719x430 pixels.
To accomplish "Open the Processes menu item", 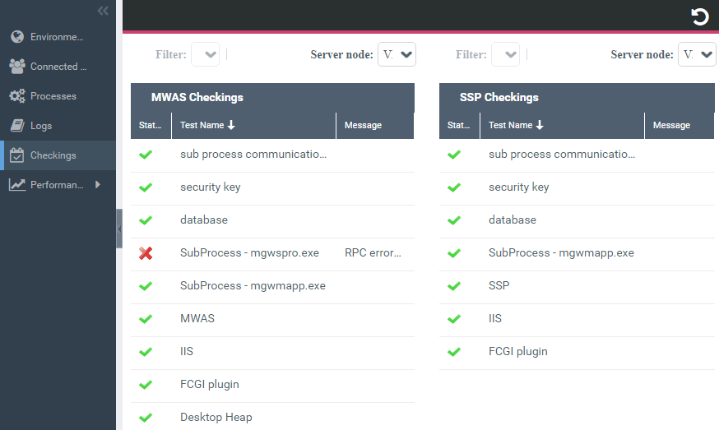I will tap(53, 96).
